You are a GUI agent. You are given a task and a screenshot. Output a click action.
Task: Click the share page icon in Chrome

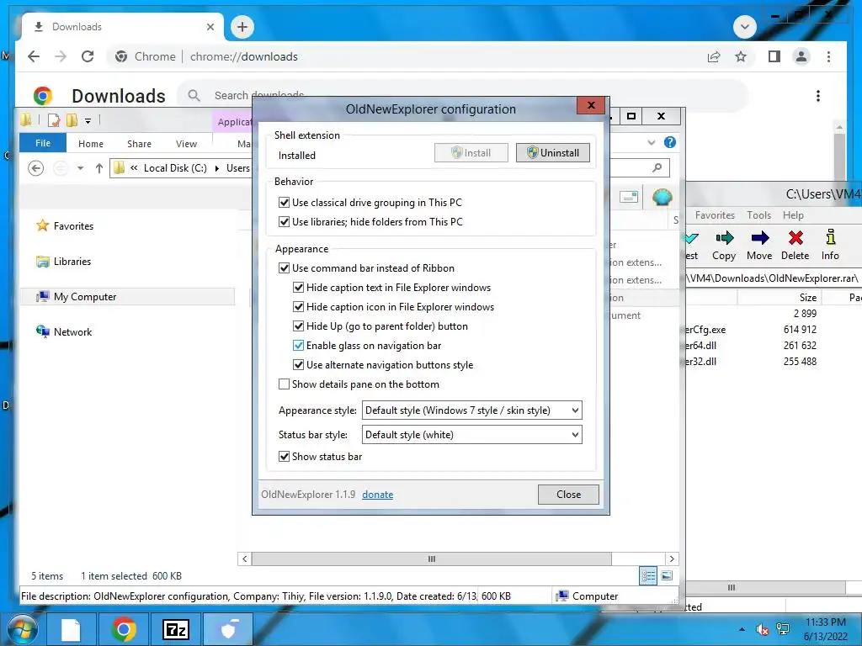point(714,56)
